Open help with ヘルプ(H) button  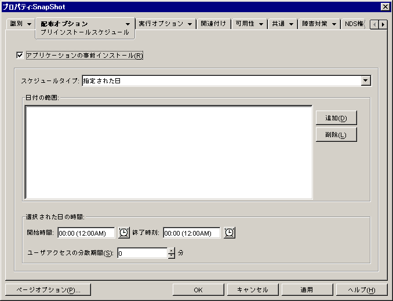362,290
